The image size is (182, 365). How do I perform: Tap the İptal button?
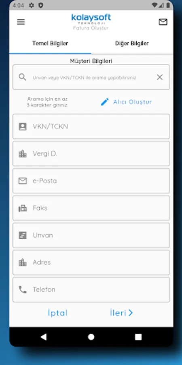click(57, 313)
